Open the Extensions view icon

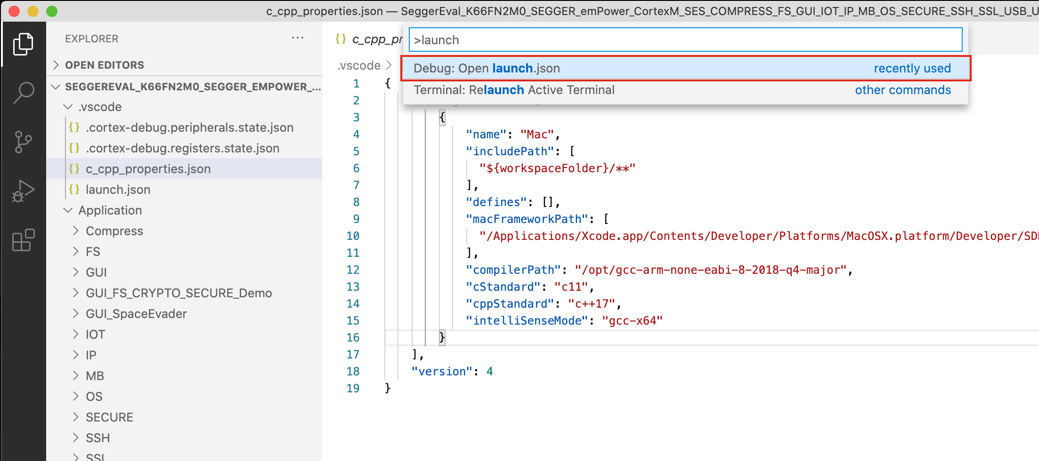[23, 240]
